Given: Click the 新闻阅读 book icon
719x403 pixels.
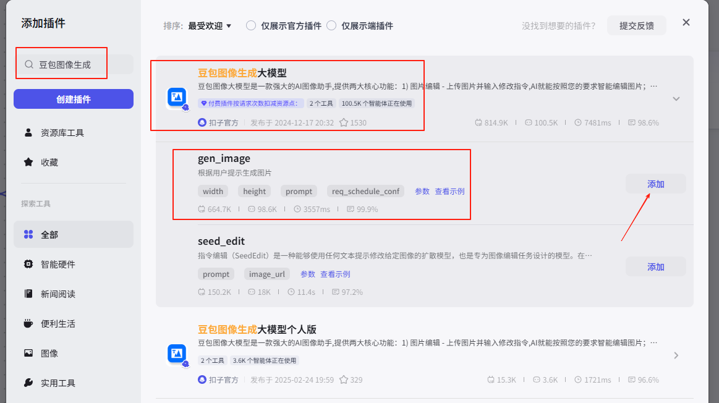Looking at the screenshot, I should 28,294.
